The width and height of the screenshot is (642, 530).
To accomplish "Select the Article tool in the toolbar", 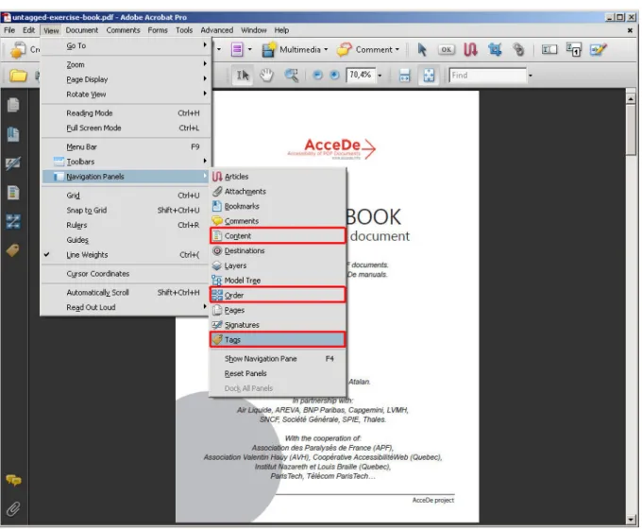I will pyautogui.click(x=470, y=50).
